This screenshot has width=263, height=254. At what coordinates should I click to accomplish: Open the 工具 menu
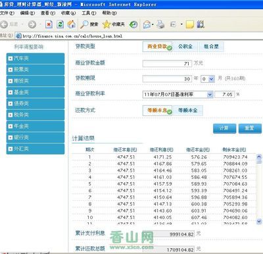click(x=89, y=13)
